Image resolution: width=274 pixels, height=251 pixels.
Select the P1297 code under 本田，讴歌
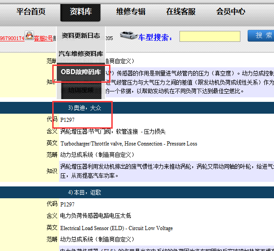(x=67, y=205)
